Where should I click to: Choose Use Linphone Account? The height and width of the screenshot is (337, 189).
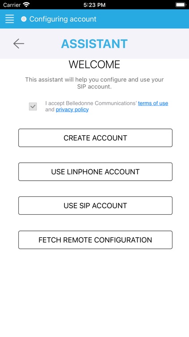pyautogui.click(x=95, y=172)
